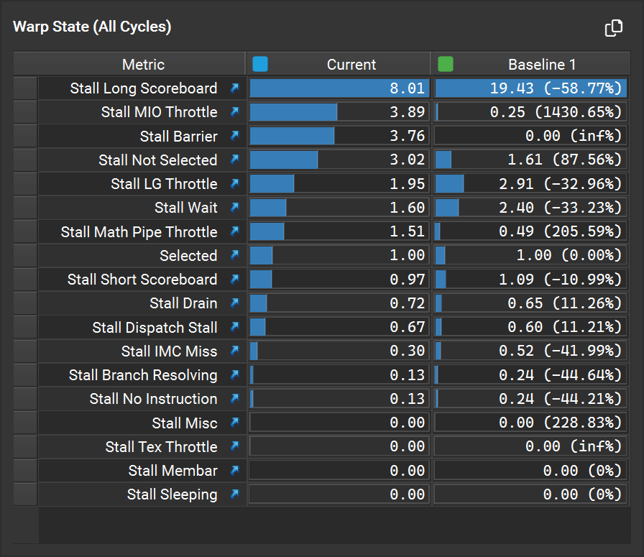Select the Stall Barrier row label
This screenshot has height=557, width=644.
pos(178,136)
